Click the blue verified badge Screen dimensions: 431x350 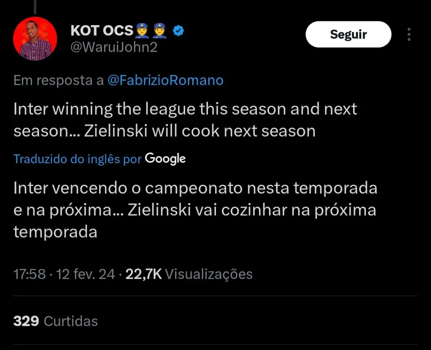(x=178, y=31)
